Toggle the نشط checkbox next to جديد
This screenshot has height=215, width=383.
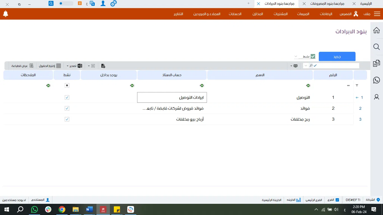point(313,56)
